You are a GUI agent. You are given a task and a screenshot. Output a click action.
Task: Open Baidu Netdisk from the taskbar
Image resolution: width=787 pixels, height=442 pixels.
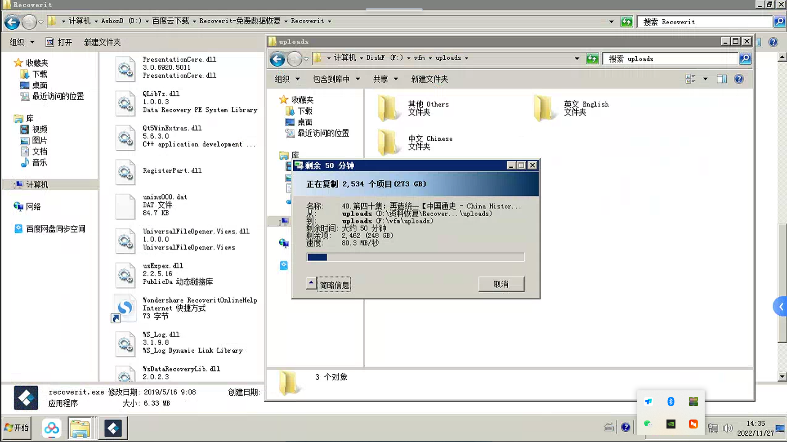[51, 428]
